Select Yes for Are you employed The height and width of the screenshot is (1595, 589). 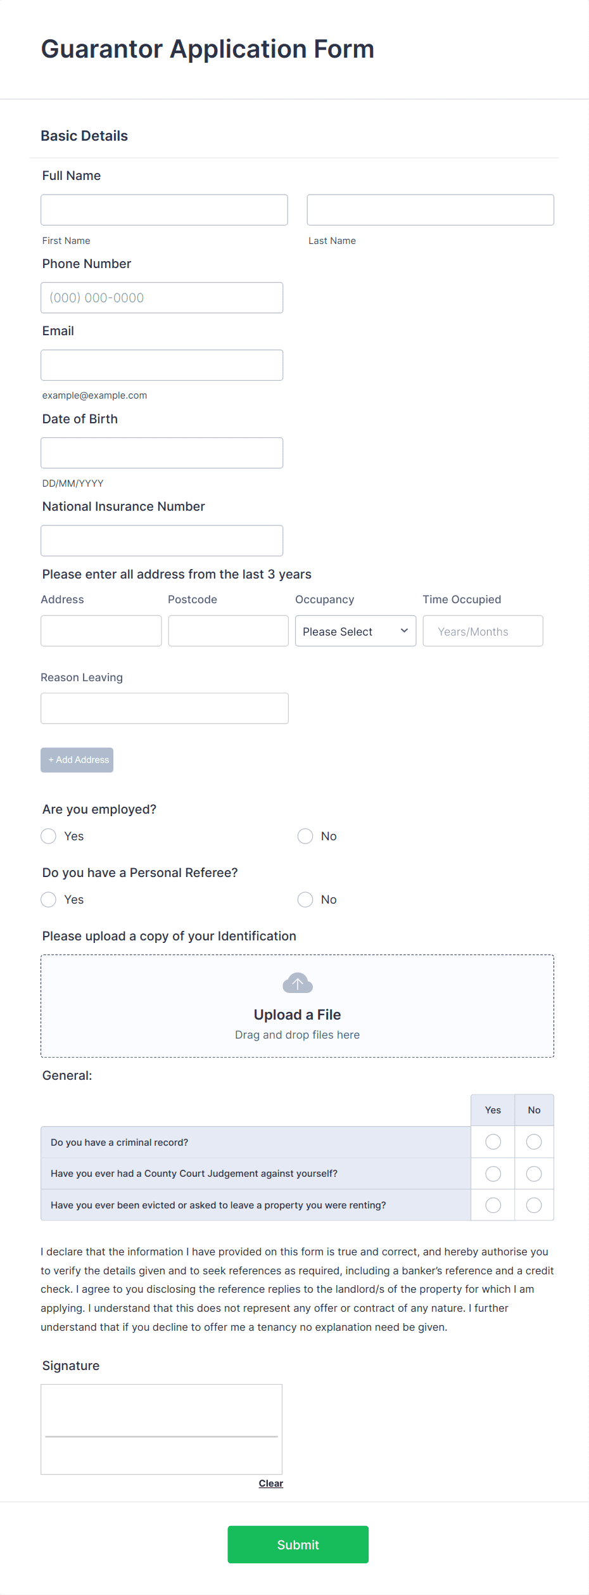(48, 836)
